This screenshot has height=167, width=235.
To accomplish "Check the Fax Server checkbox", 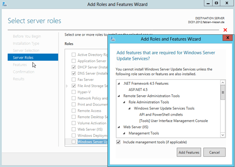I will point(74,80).
